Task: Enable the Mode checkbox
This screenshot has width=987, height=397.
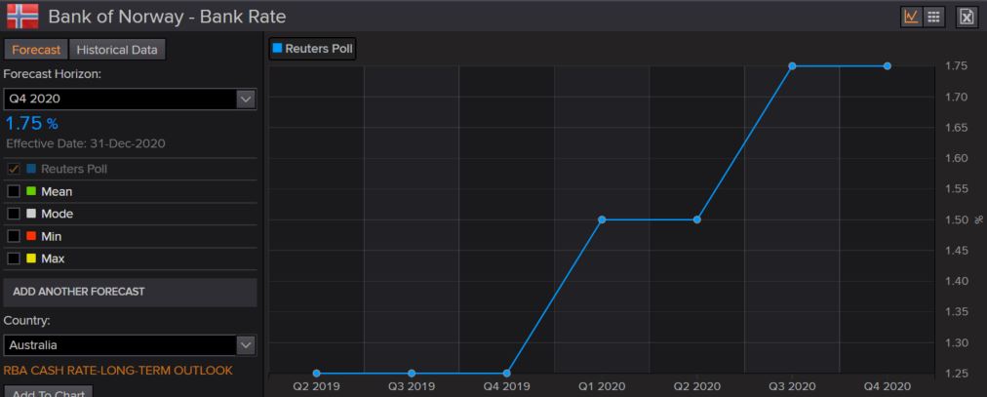Action: (x=14, y=214)
